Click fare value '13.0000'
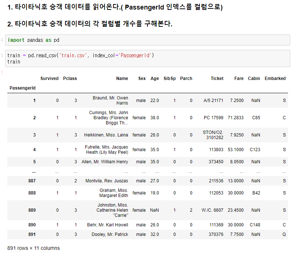This screenshot has width=295, height=255. click(236, 181)
